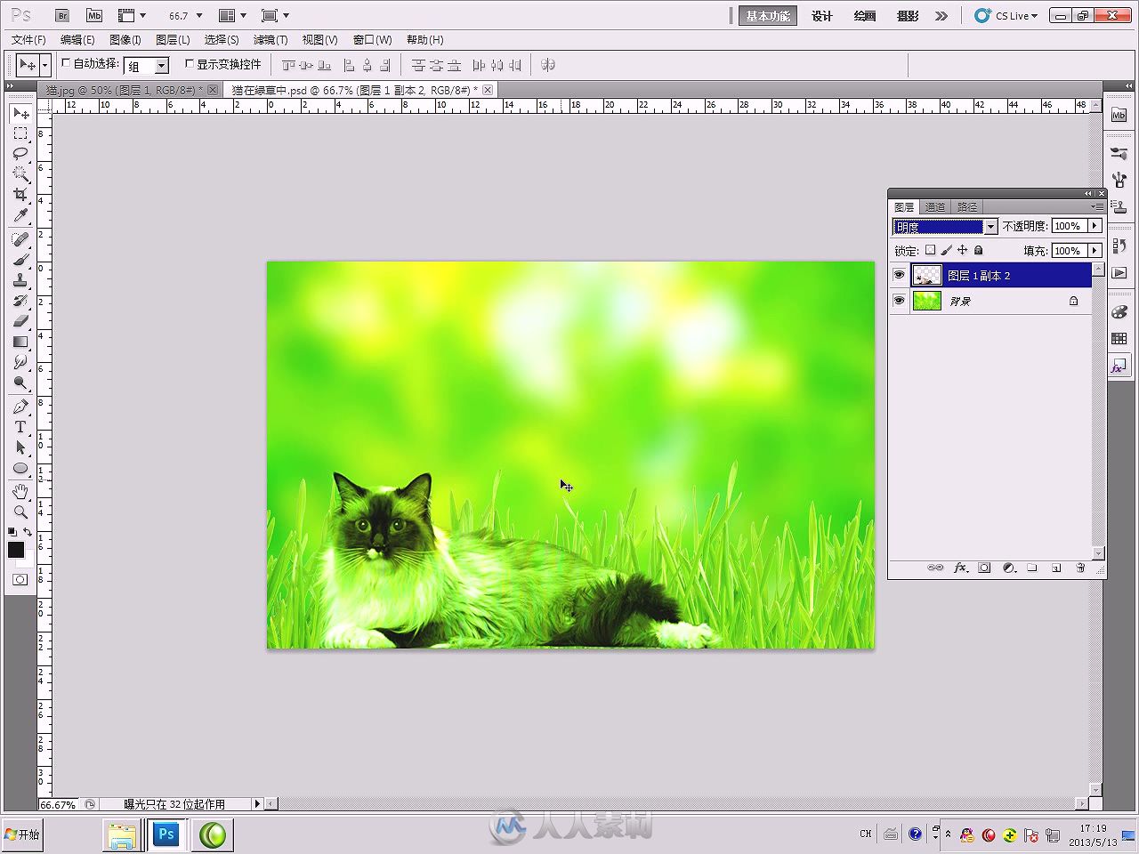
Task: Switch to the 路径 tab
Action: (967, 207)
